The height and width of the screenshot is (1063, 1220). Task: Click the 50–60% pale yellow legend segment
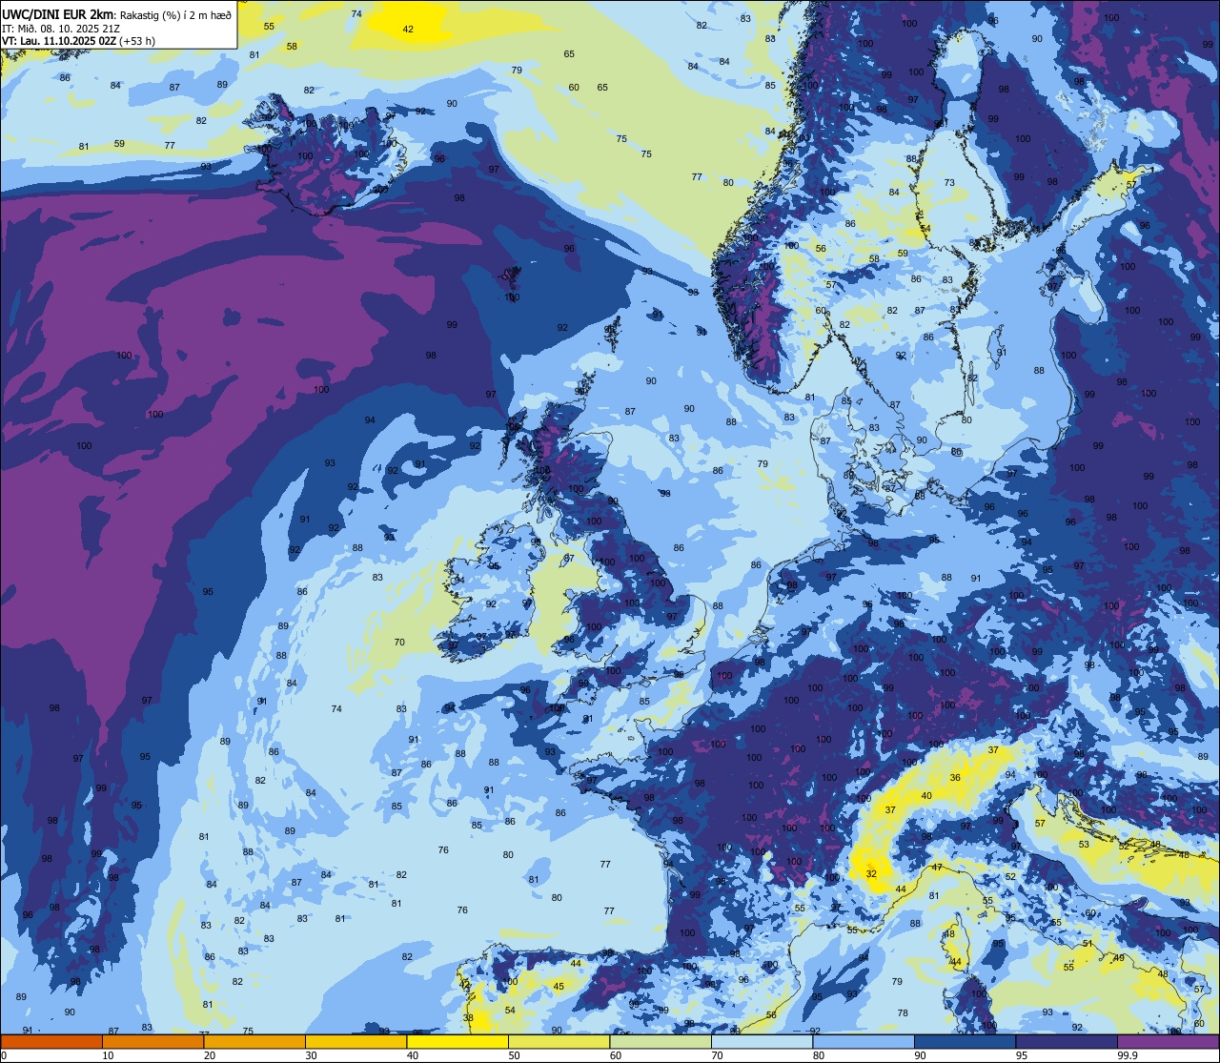(559, 1041)
